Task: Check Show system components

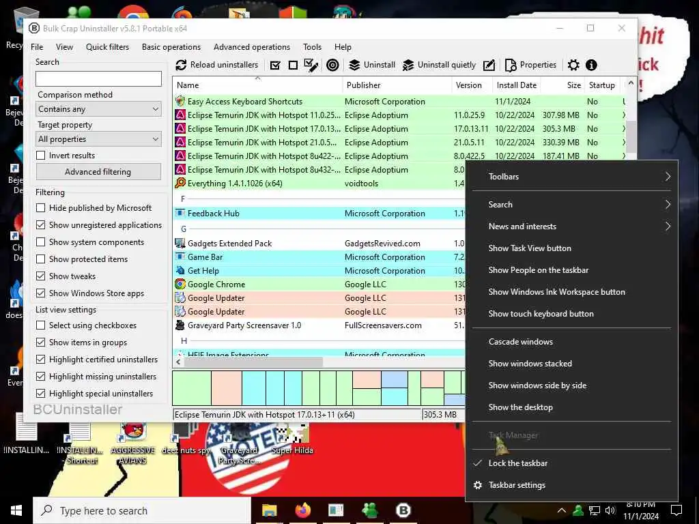Action: (40, 242)
